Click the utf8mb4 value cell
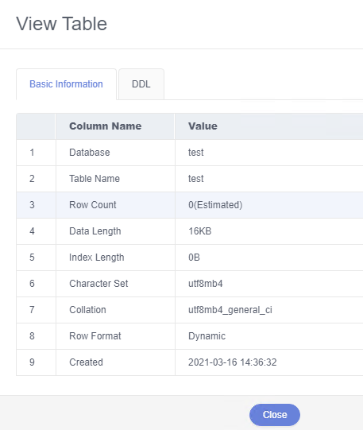The height and width of the screenshot is (430, 363). coord(269,284)
